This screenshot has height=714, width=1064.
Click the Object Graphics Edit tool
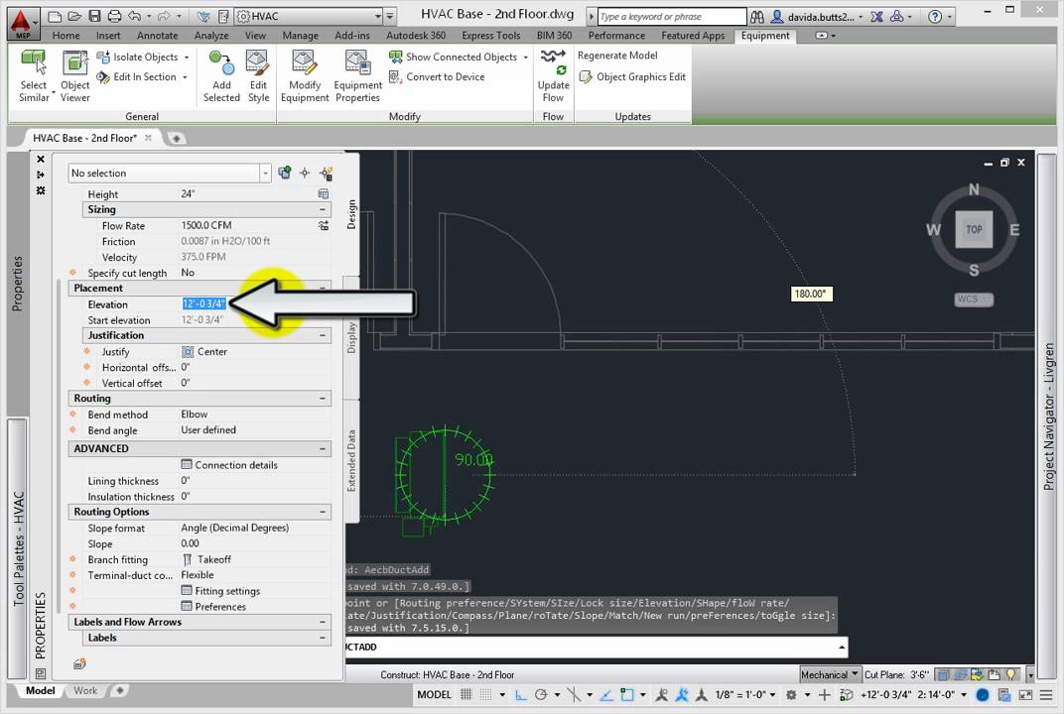[632, 77]
